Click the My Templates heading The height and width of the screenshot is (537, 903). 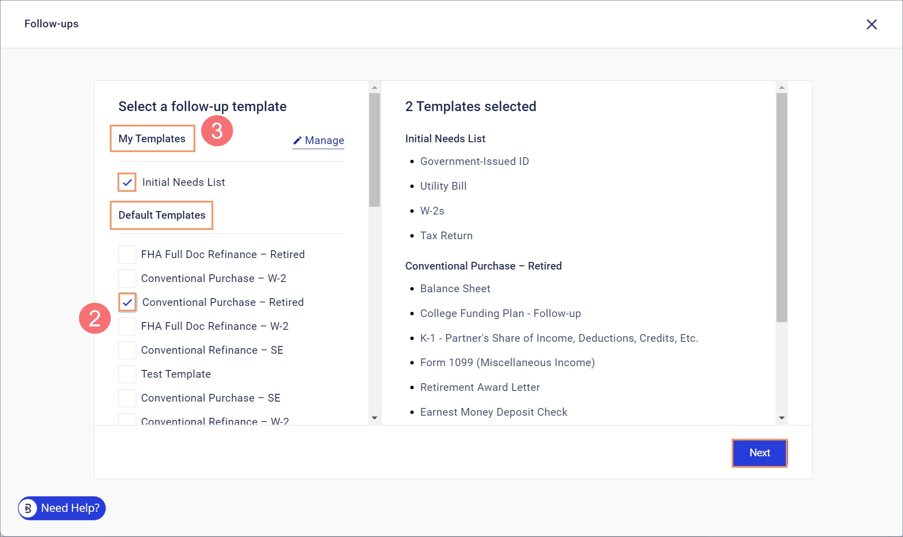tap(152, 138)
